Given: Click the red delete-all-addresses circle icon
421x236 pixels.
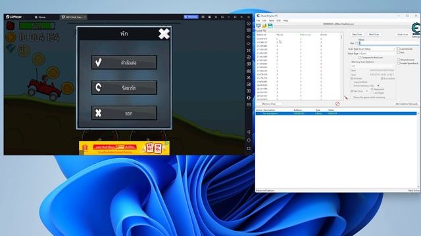Looking at the screenshot, I should click(337, 104).
